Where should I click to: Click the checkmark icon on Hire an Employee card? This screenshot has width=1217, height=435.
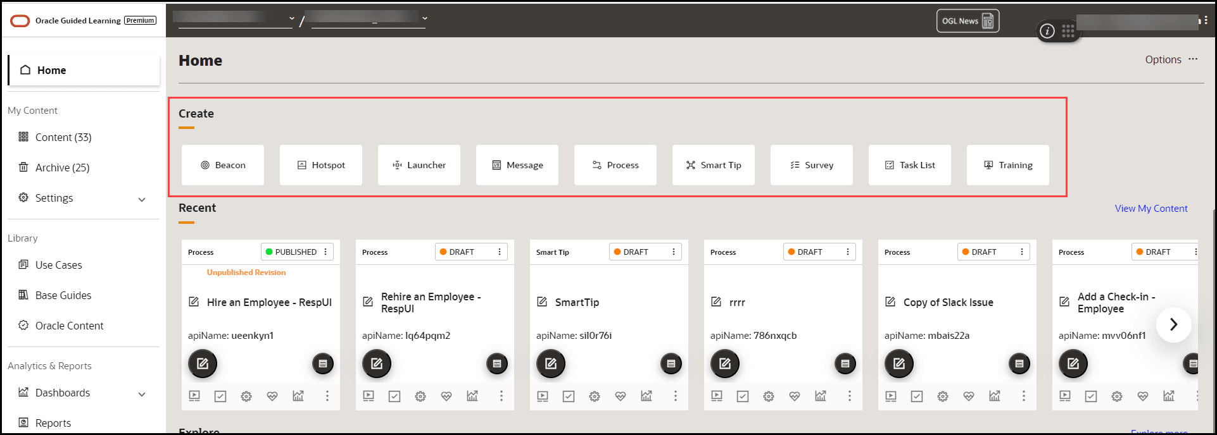pyautogui.click(x=220, y=396)
